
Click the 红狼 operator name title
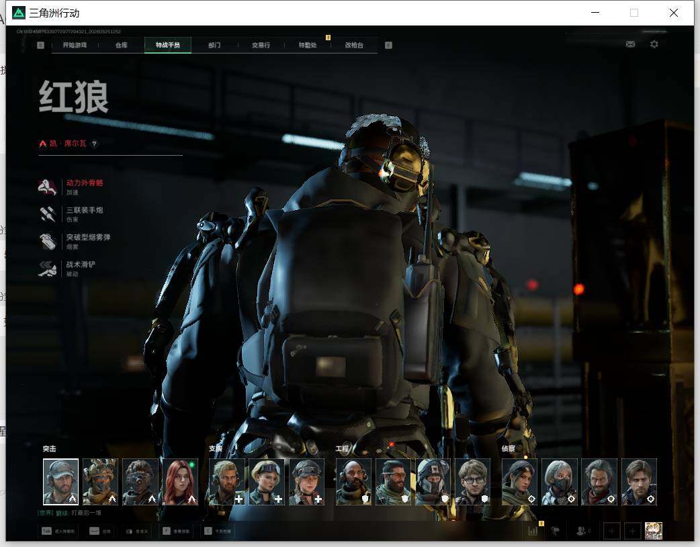coord(74,97)
